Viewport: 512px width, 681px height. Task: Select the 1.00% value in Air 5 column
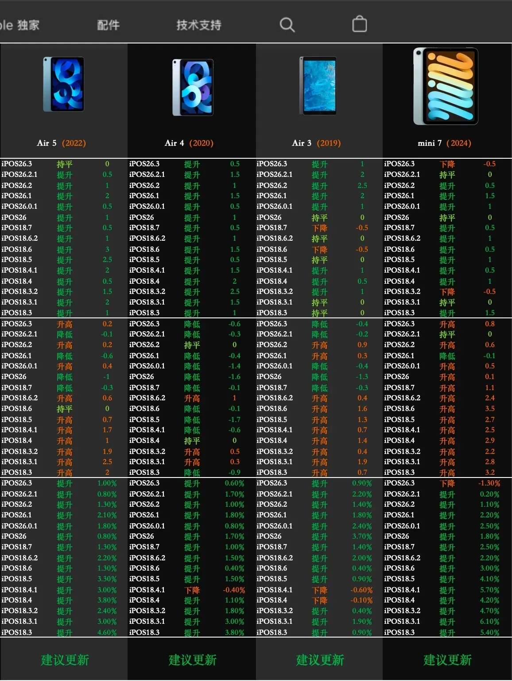click(107, 483)
